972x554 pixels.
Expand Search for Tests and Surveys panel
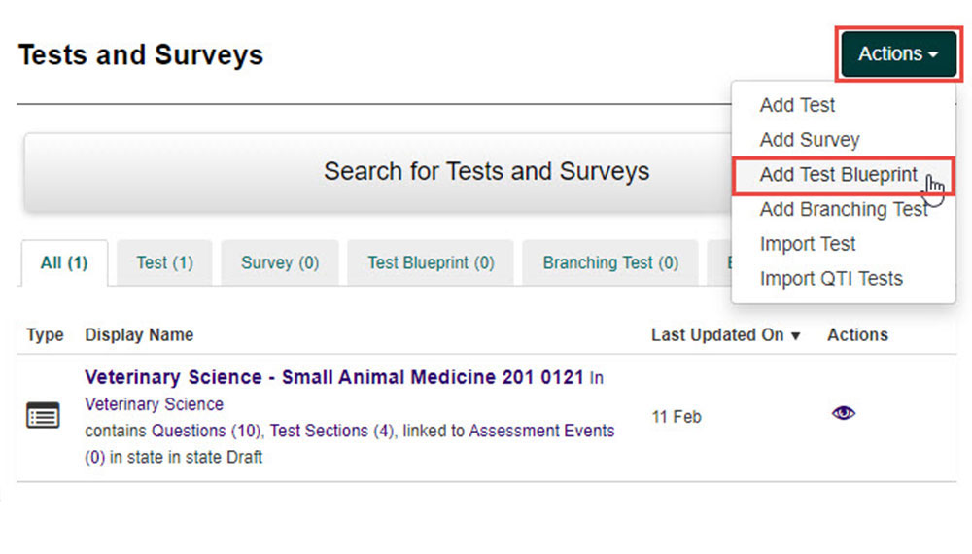[377, 172]
